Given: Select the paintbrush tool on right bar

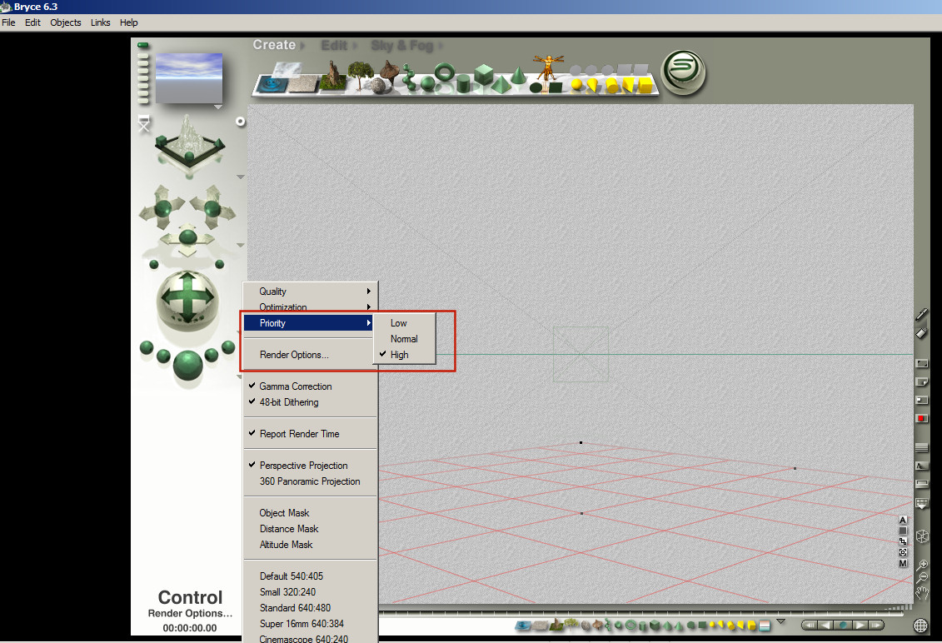Looking at the screenshot, I should pyautogui.click(x=921, y=314).
